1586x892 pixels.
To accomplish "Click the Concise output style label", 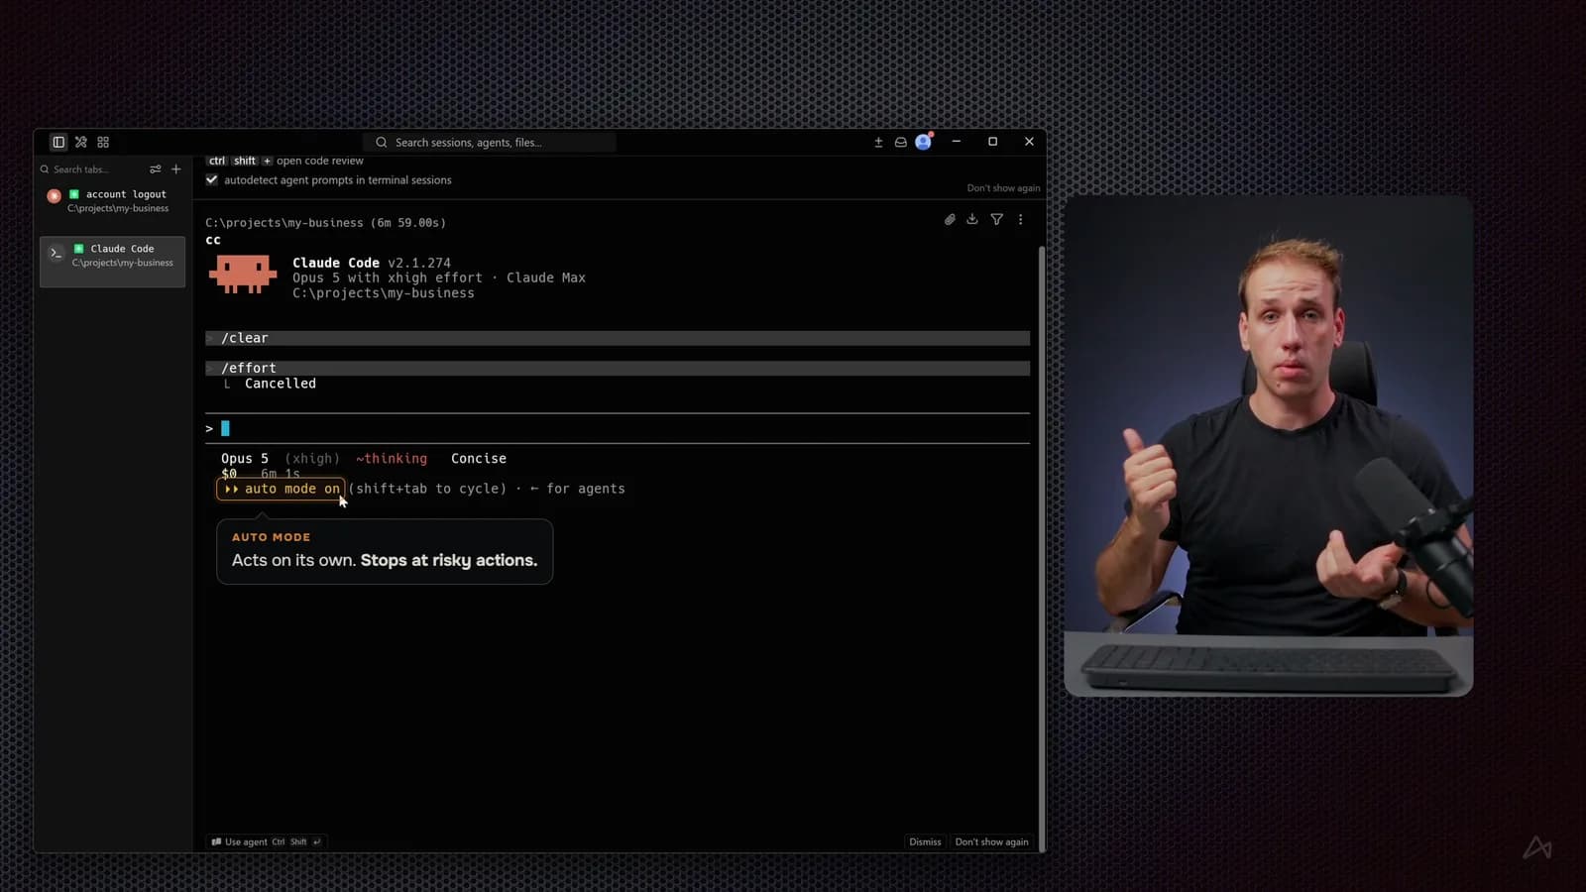I will (479, 459).
